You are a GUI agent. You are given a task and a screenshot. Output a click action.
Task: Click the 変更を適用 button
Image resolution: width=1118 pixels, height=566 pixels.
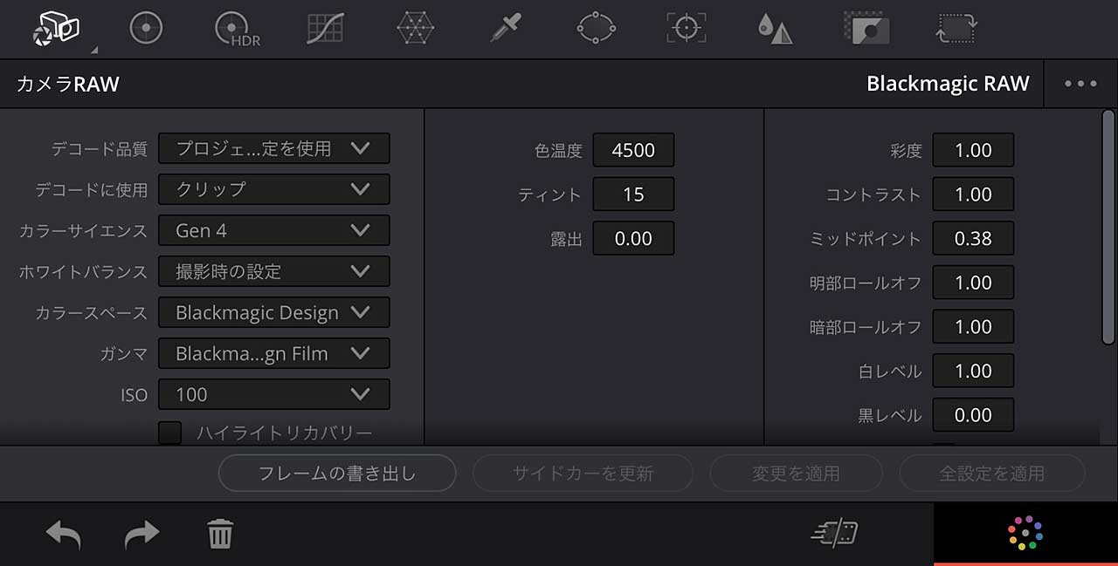coord(796,474)
